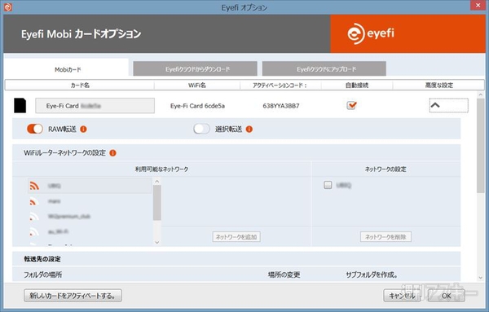Click 新しいカードをアクティベートする button
Screen dimensions: 489x312
(x=73, y=295)
